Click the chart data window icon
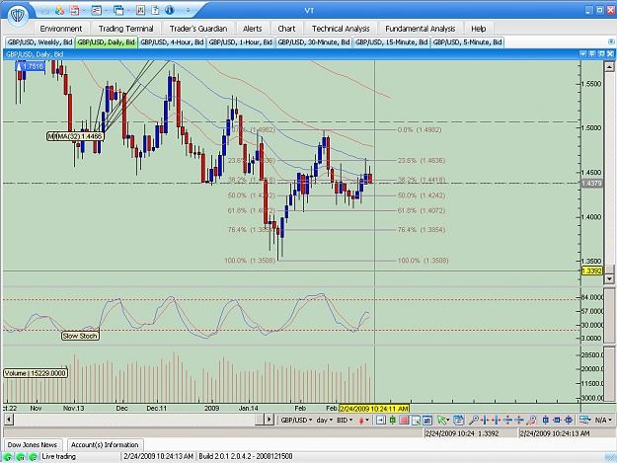 (x=427, y=421)
